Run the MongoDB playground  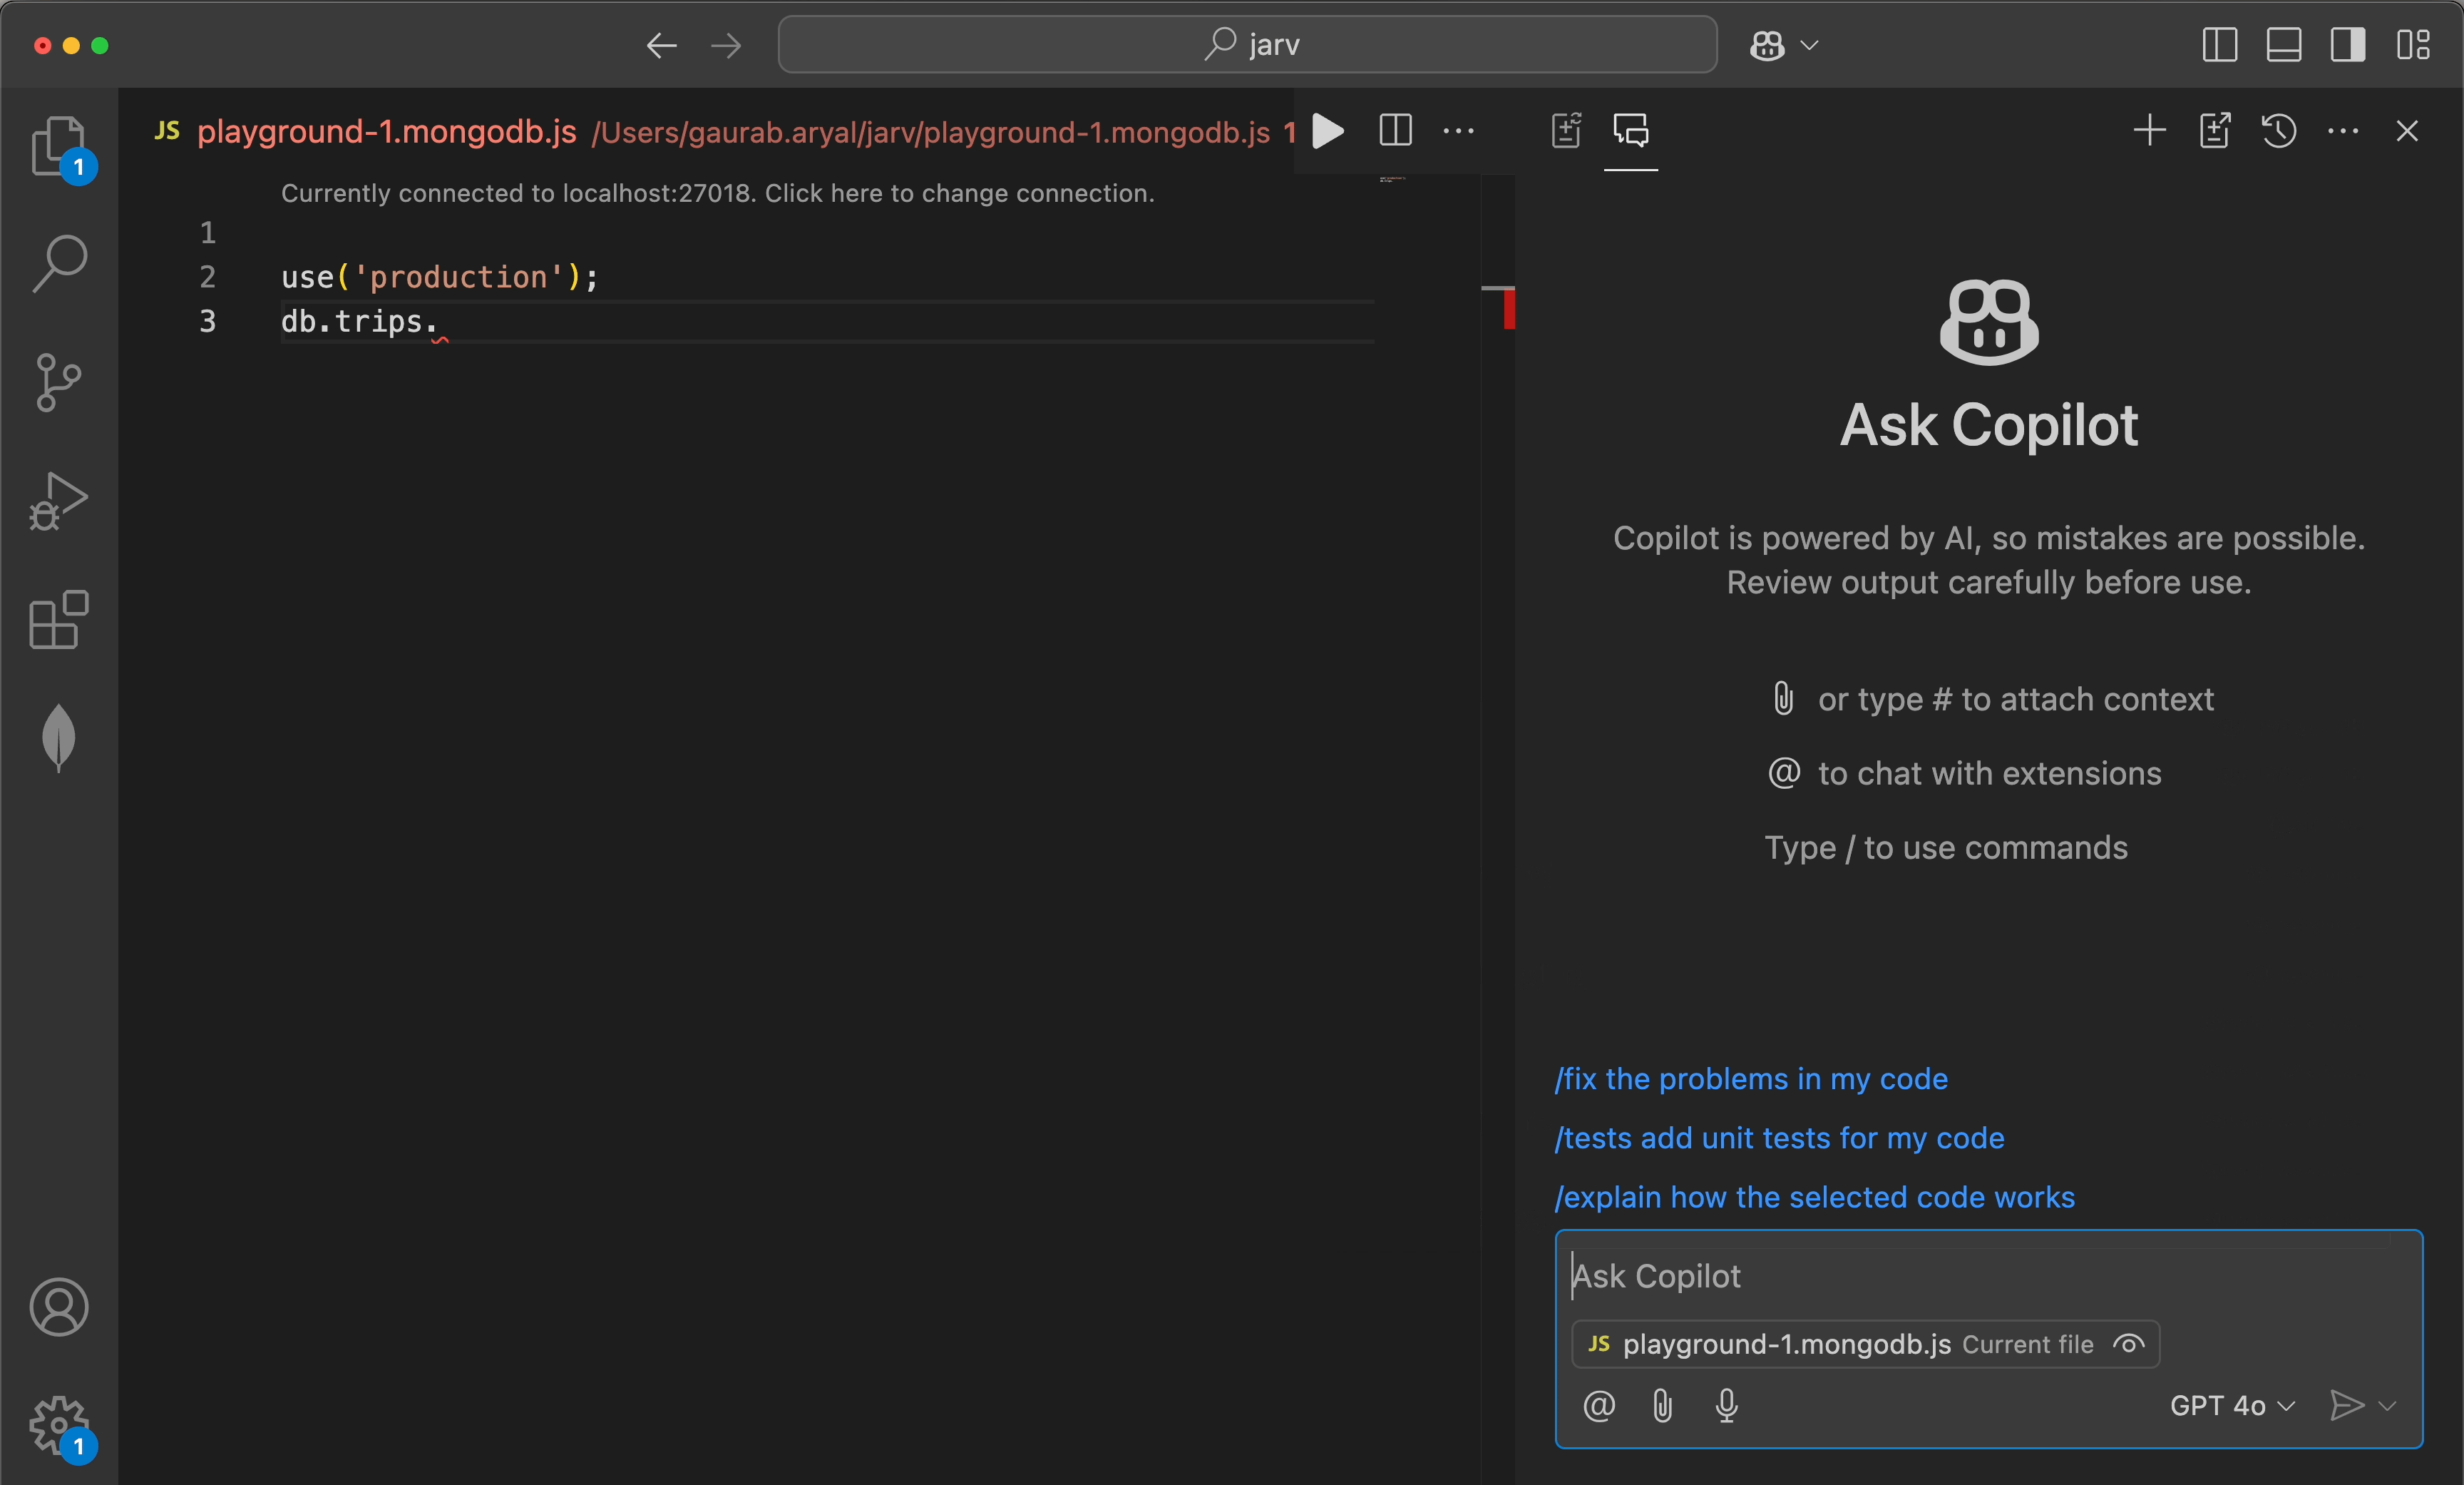(x=1327, y=131)
